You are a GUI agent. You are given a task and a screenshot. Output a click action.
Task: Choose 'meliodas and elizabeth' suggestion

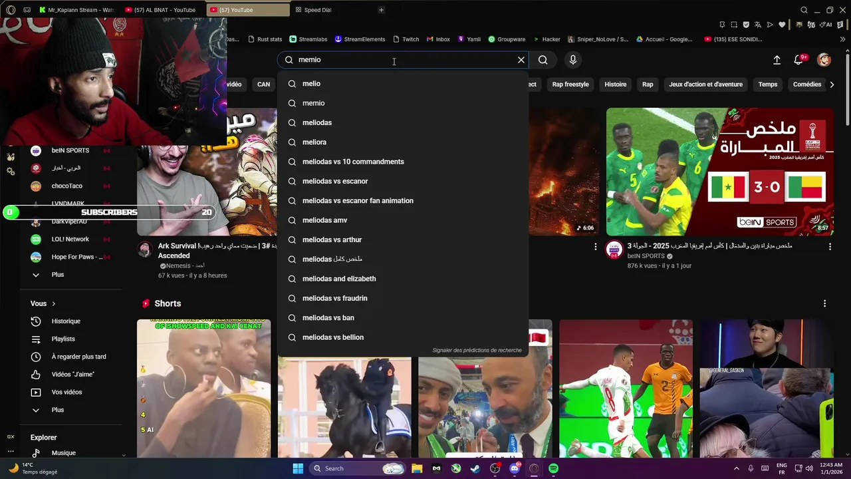pyautogui.click(x=403, y=279)
